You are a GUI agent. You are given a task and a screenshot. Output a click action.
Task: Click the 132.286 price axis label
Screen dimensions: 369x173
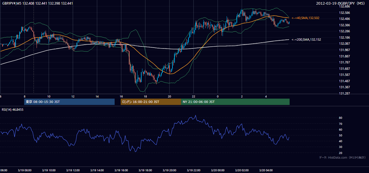[x=344, y=31]
